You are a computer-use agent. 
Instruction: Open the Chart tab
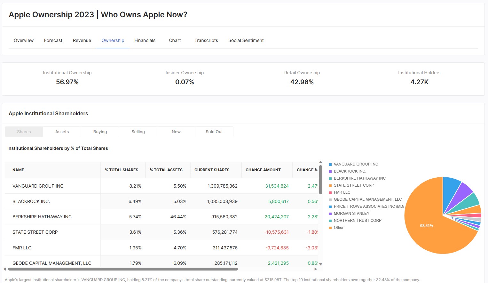point(175,40)
